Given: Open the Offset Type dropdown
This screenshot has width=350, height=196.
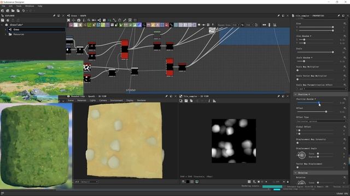Looking at the screenshot, I should 322,121.
